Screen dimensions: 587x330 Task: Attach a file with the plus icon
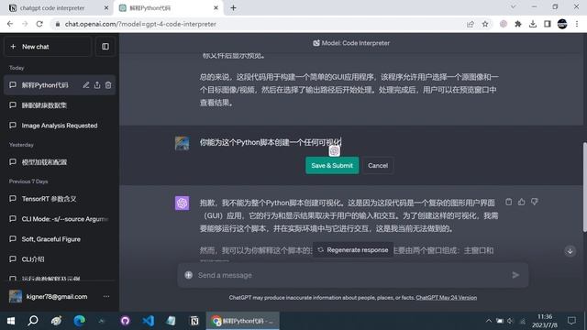pyautogui.click(x=188, y=275)
